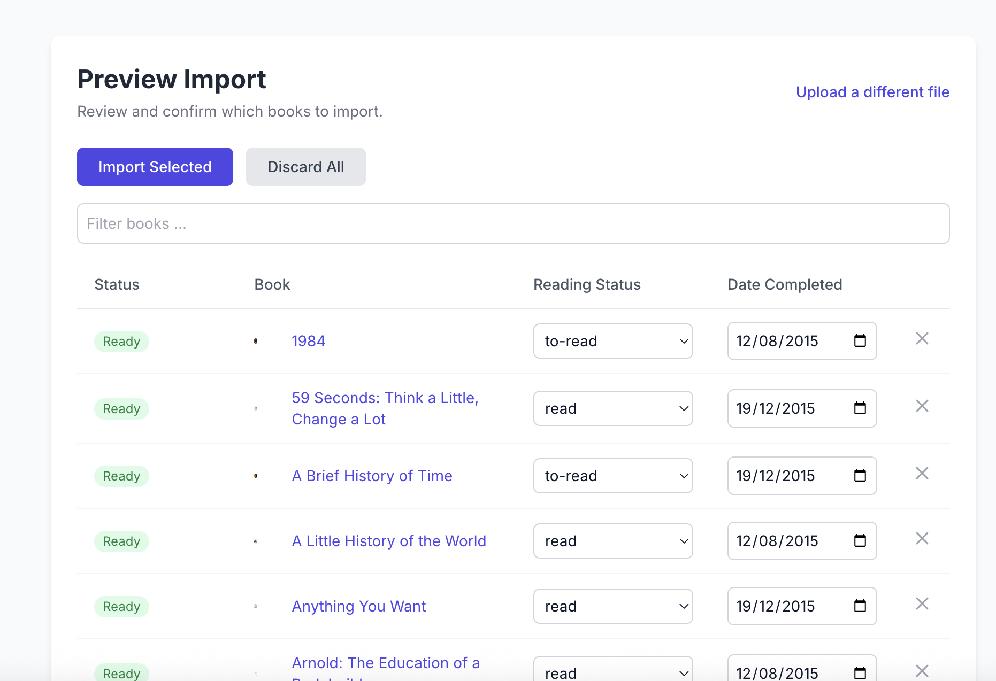The width and height of the screenshot is (996, 681).
Task: Remove A Brief History of Time entry
Action: click(922, 473)
